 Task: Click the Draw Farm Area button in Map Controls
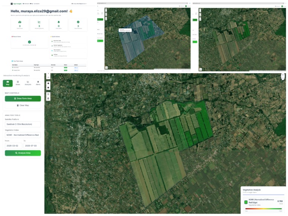23,99
